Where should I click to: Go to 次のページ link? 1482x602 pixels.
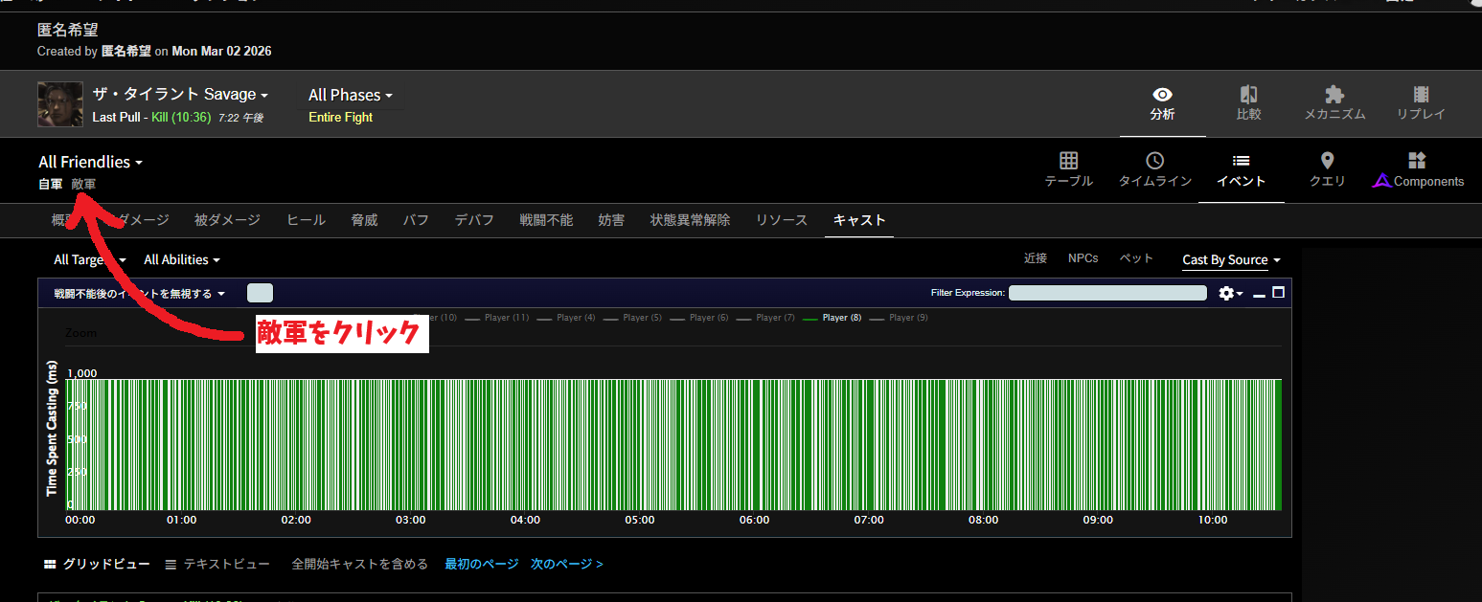click(x=566, y=565)
